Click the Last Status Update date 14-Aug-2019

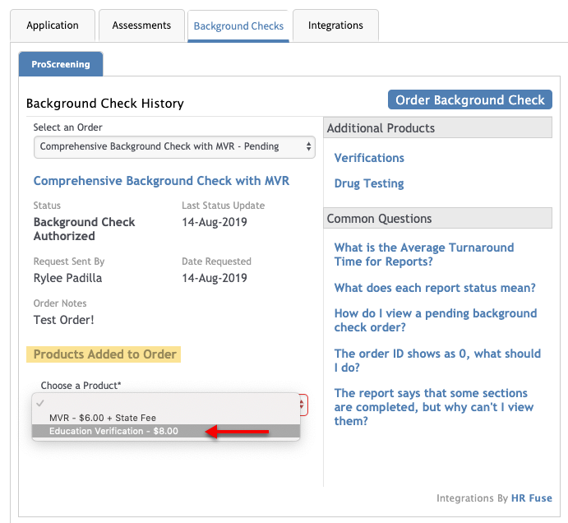click(215, 222)
